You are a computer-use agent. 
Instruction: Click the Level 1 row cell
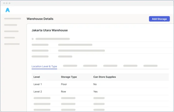tap(38, 84)
